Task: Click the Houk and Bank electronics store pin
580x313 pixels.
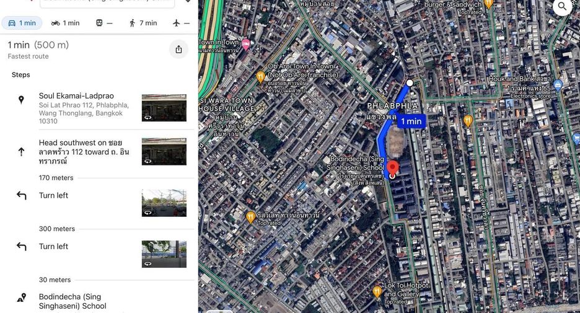Action: (558, 85)
